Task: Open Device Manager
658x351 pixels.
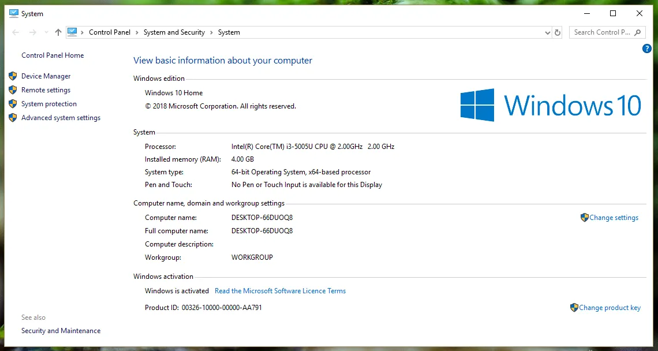Action: click(46, 76)
